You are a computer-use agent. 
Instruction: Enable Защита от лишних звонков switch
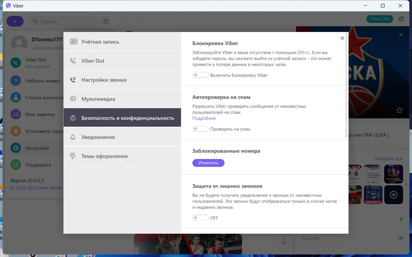(x=200, y=218)
